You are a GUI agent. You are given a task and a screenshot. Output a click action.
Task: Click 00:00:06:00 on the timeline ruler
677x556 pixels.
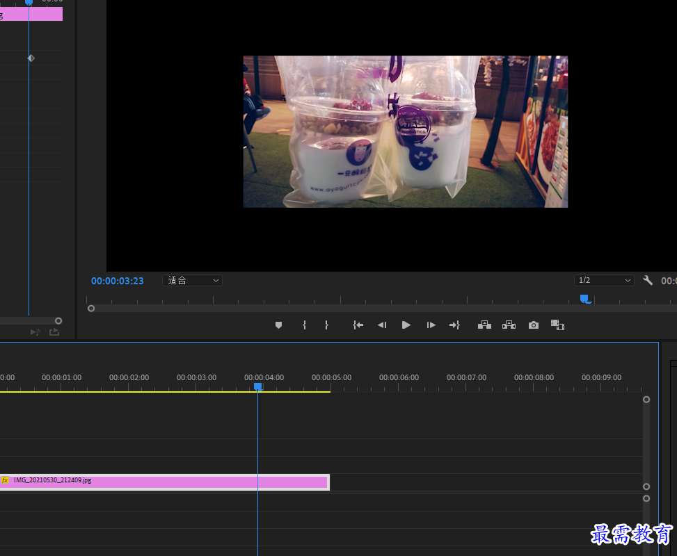(399, 377)
